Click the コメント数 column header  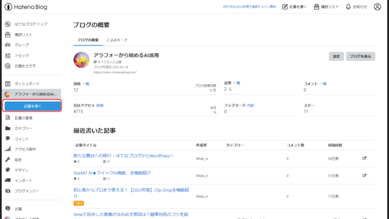(x=295, y=145)
